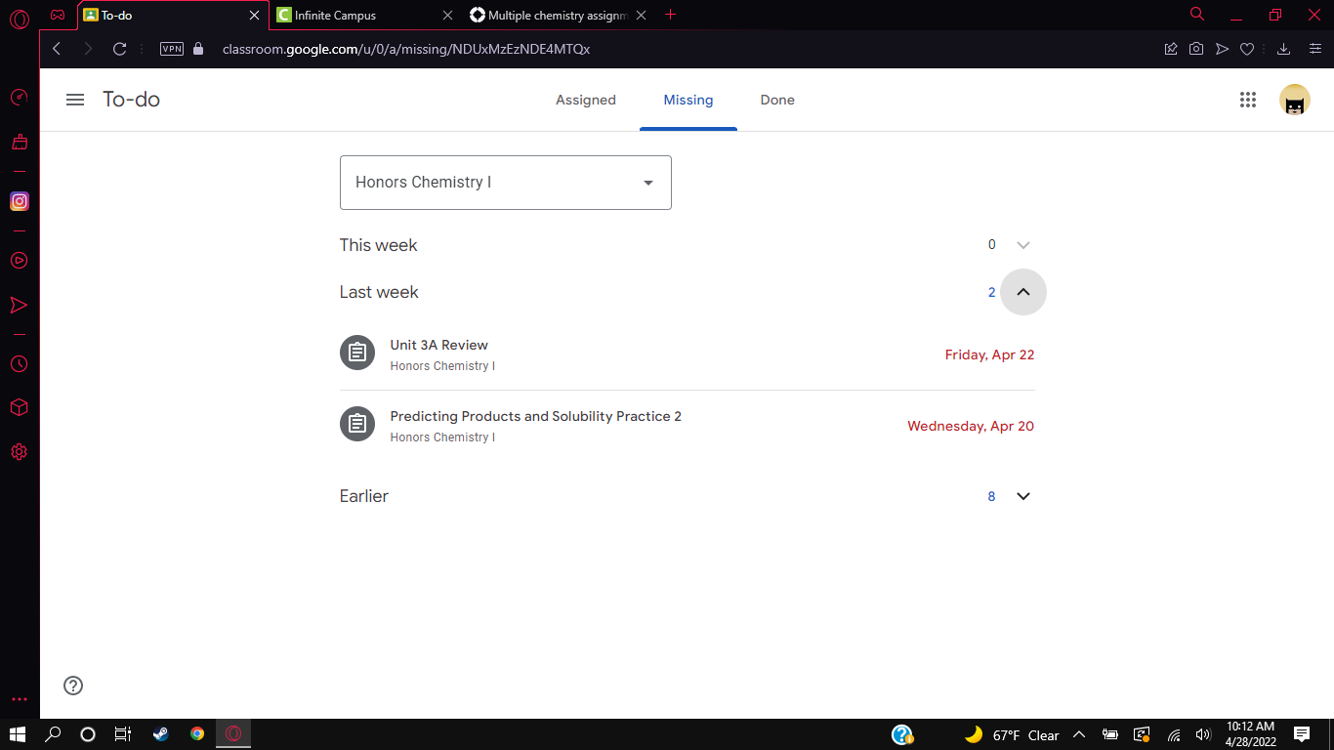Close the Infinite Campus tab
This screenshot has height=750, width=1334.
point(447,16)
